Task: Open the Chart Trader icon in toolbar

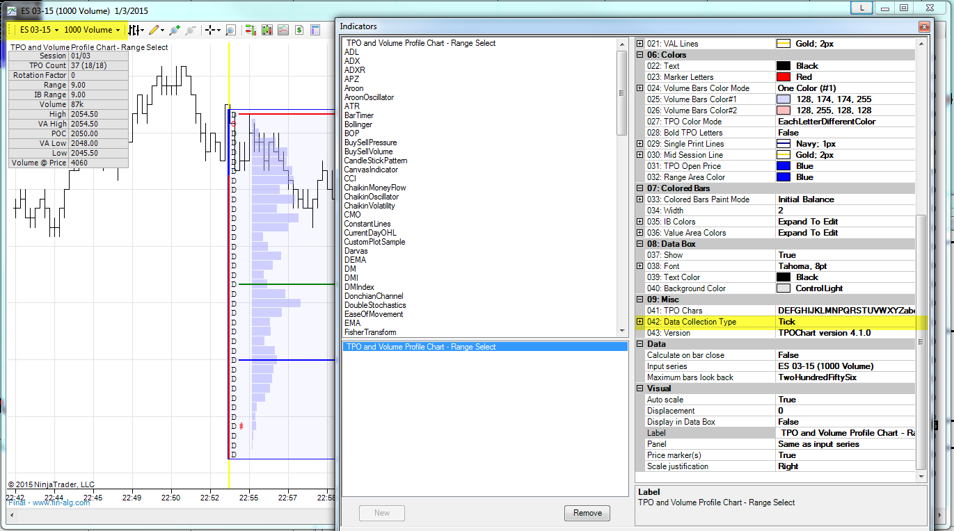Action: [250, 30]
